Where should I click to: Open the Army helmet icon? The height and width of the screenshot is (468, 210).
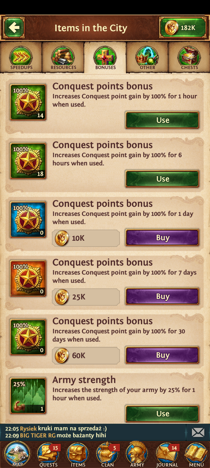point(137,454)
